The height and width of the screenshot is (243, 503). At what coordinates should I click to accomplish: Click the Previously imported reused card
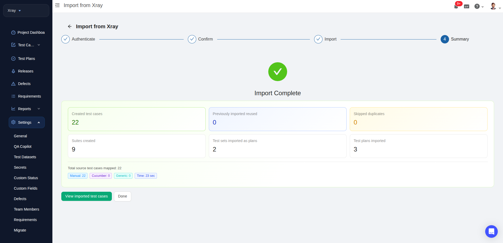tap(278, 119)
